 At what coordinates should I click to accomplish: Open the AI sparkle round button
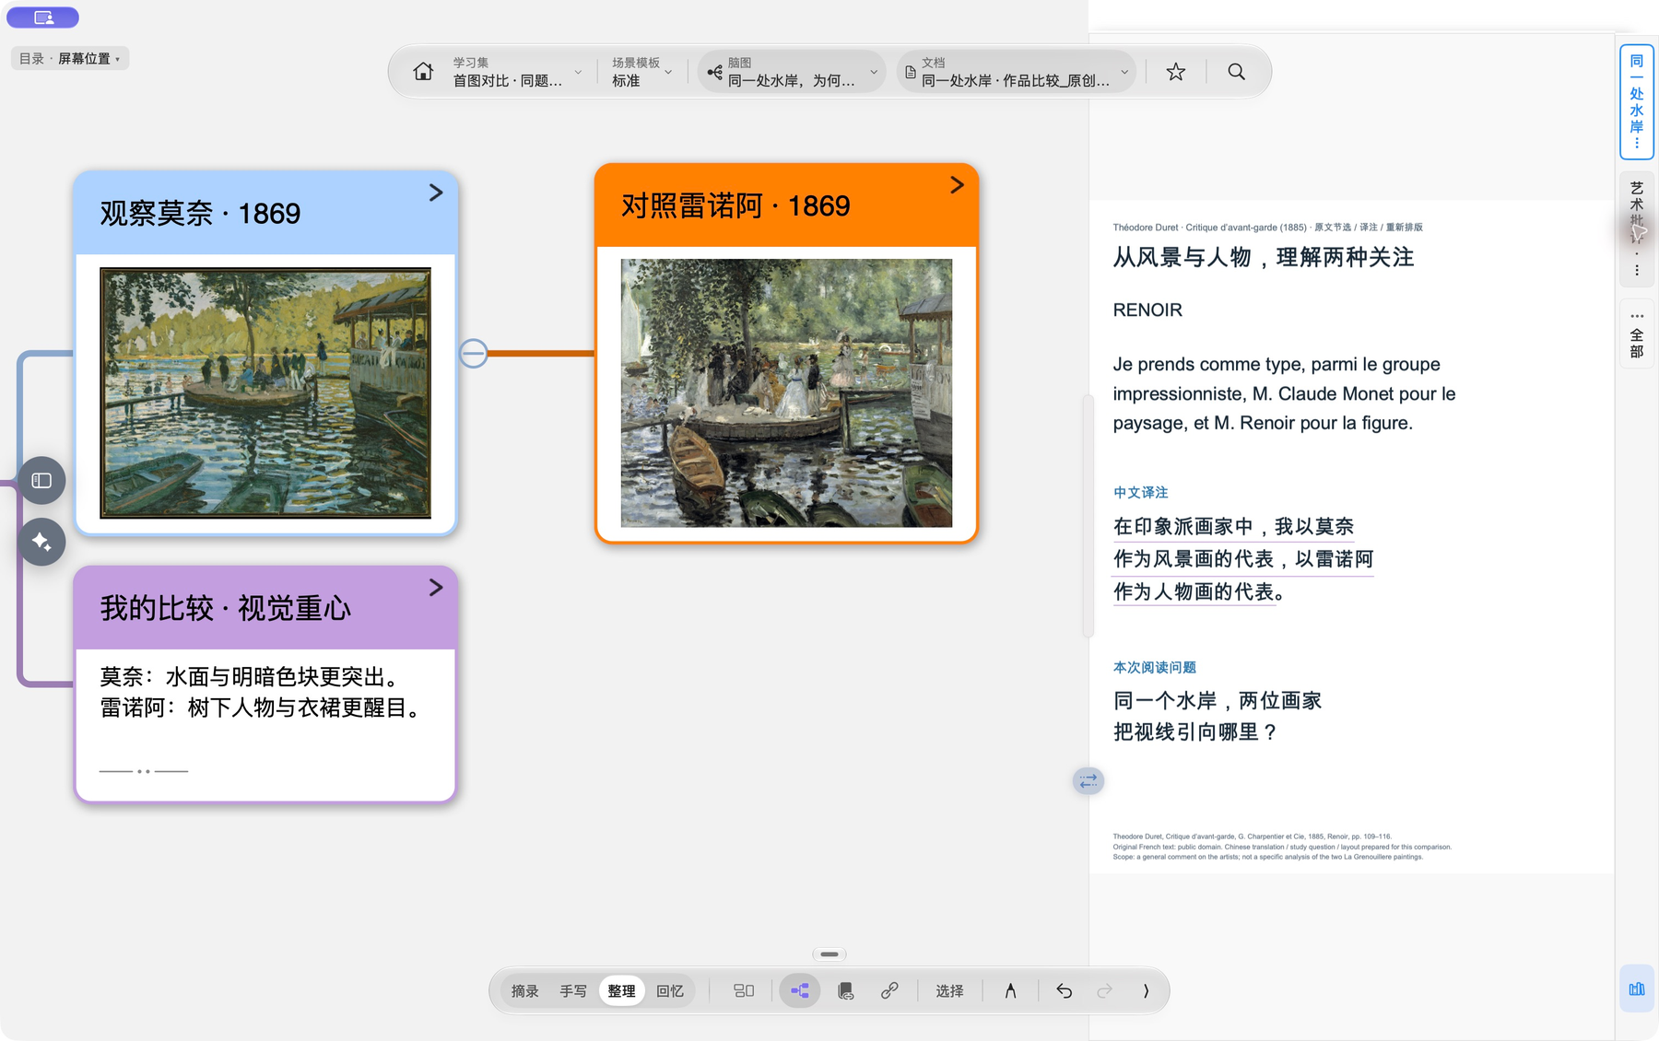coord(41,542)
